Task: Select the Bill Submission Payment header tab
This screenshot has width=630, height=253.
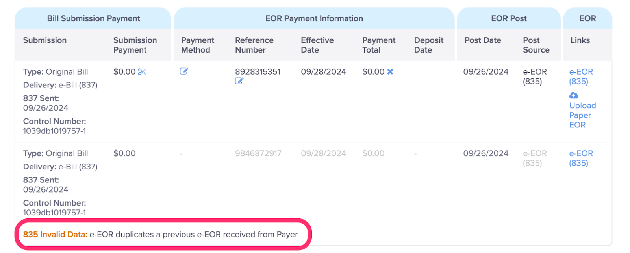Action: 93,18
